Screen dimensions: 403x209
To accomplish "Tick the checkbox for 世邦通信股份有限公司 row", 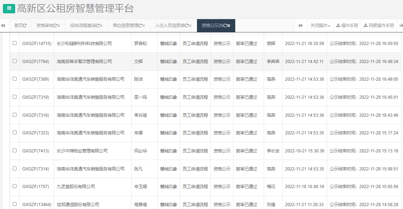I will pos(14,204).
